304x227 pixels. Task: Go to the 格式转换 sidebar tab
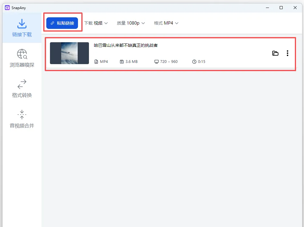pyautogui.click(x=22, y=88)
